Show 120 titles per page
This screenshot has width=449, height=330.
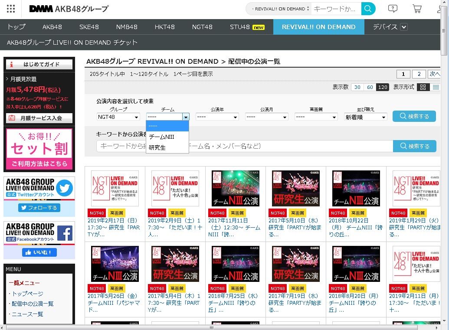383,87
